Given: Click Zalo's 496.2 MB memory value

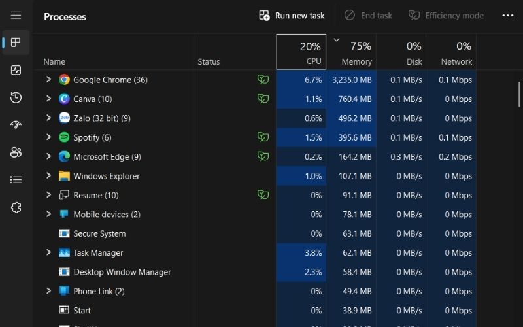Looking at the screenshot, I should (355, 118).
